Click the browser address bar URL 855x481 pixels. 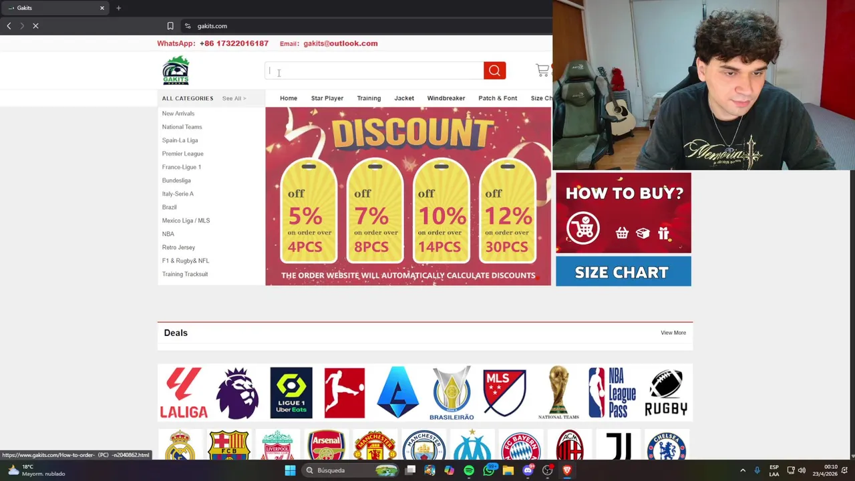point(212,26)
